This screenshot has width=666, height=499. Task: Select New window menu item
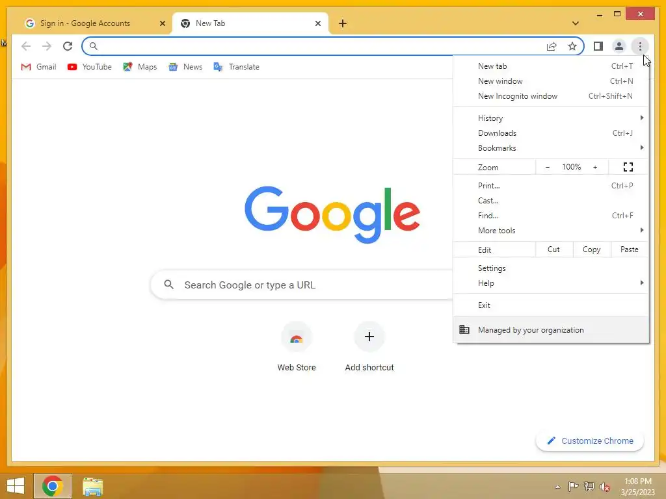[x=551, y=81]
